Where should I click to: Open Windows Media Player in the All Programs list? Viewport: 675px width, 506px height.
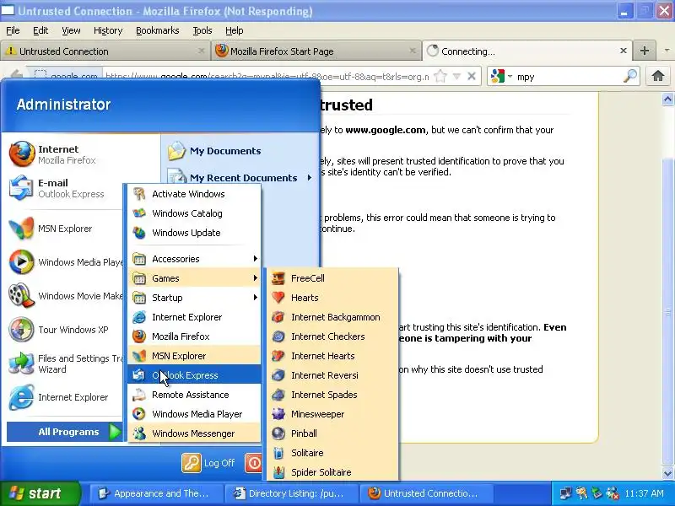click(x=194, y=413)
